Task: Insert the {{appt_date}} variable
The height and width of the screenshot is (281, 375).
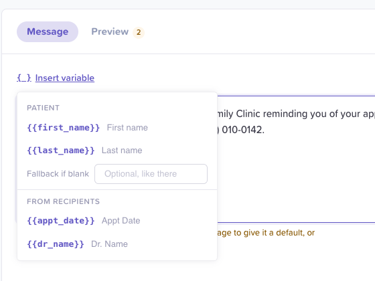Action: pos(117,221)
